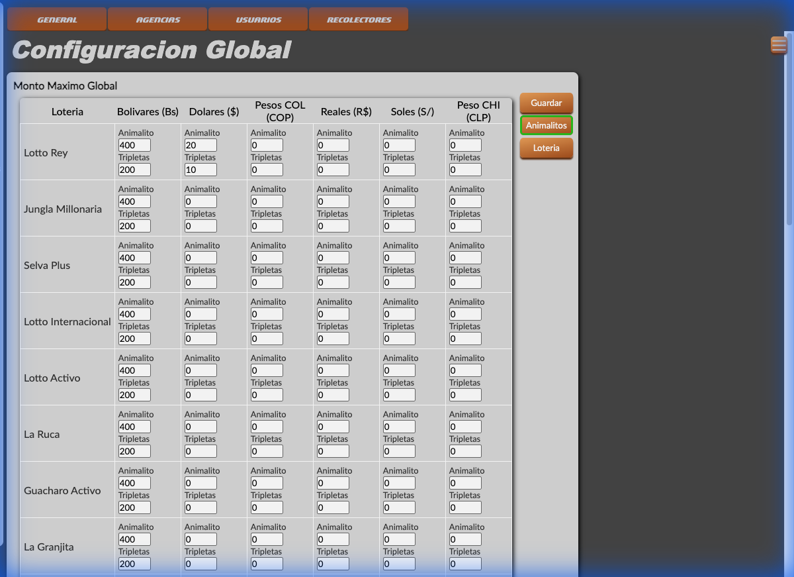Select Lotto Rey Animalito Dolares field showing 20
This screenshot has height=577, width=794.
point(200,144)
